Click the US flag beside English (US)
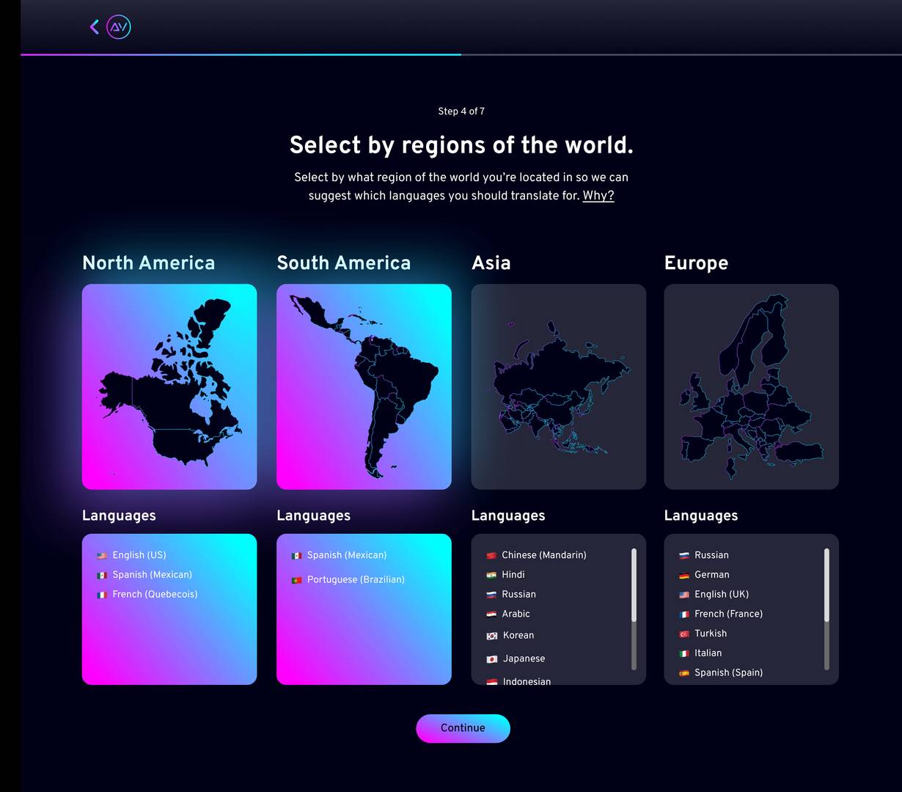This screenshot has width=902, height=792. click(x=102, y=556)
